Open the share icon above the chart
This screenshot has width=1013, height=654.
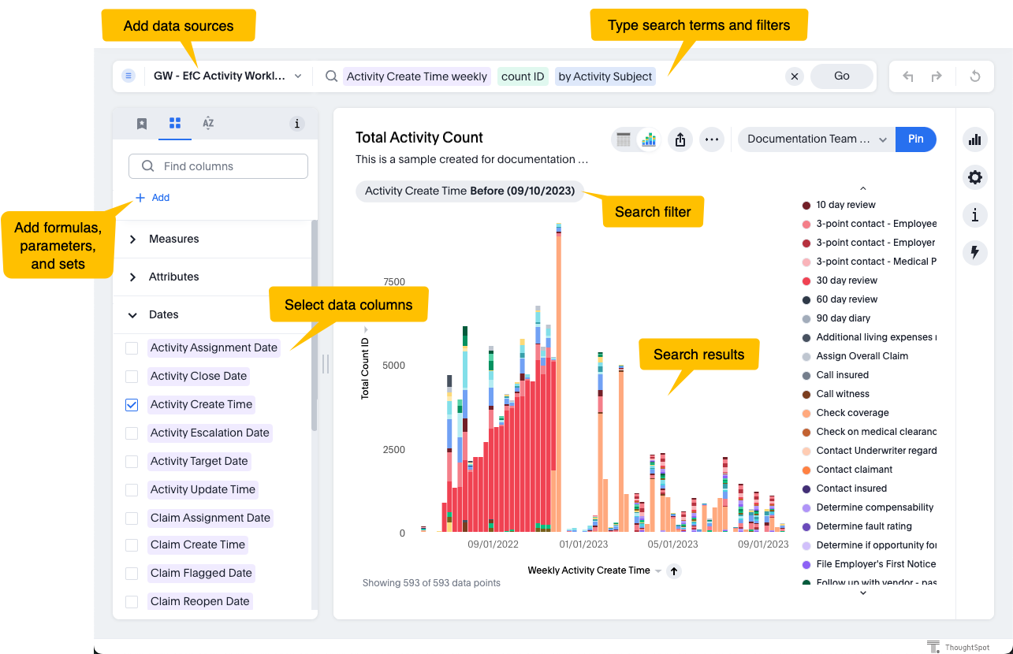[680, 139]
